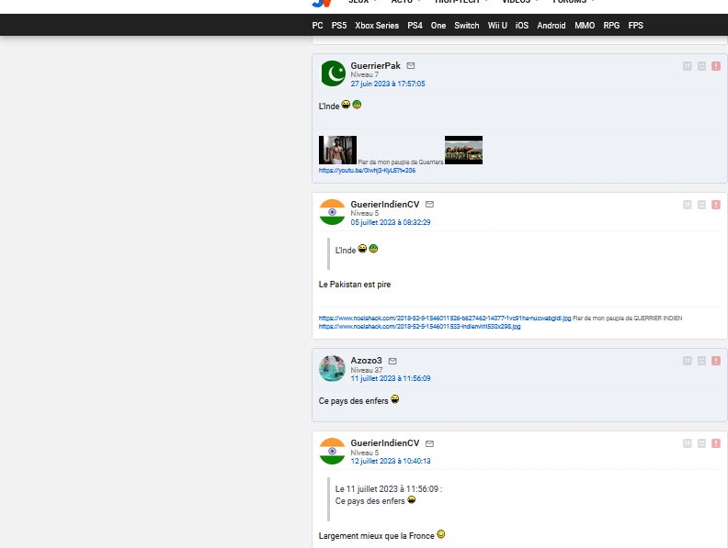The height and width of the screenshot is (548, 728).
Task: Open permalink 27 juin 2023 à 17:57:05
Action: tap(388, 84)
